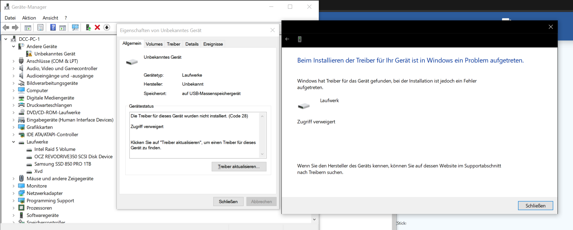Viewport: 573px width, 230px height.
Task: Click the device tree scrollbar down arrow
Action: (x=314, y=219)
